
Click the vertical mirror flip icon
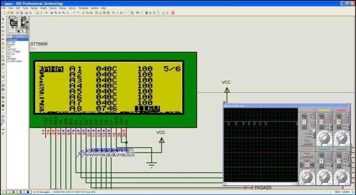click(3, 133)
